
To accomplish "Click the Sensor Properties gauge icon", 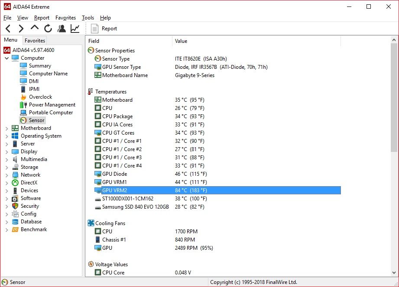I will click(x=91, y=50).
